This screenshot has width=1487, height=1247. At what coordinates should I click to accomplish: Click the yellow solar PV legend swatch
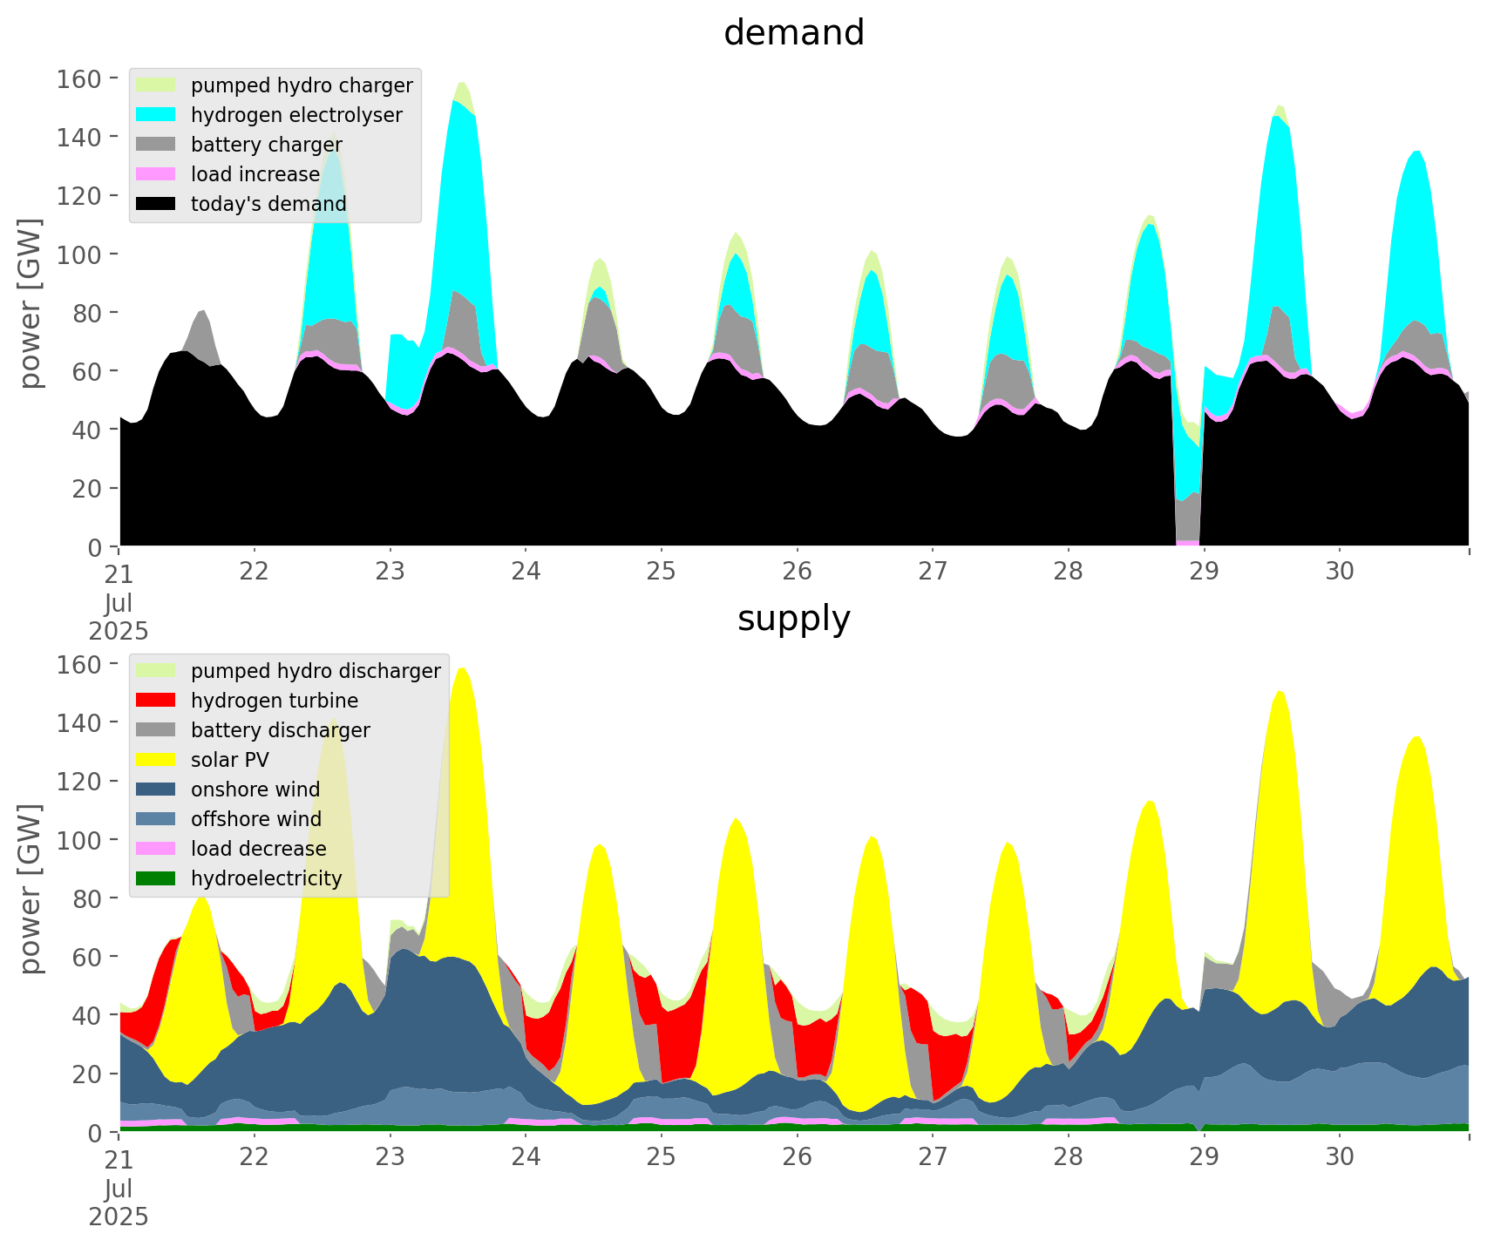point(156,760)
